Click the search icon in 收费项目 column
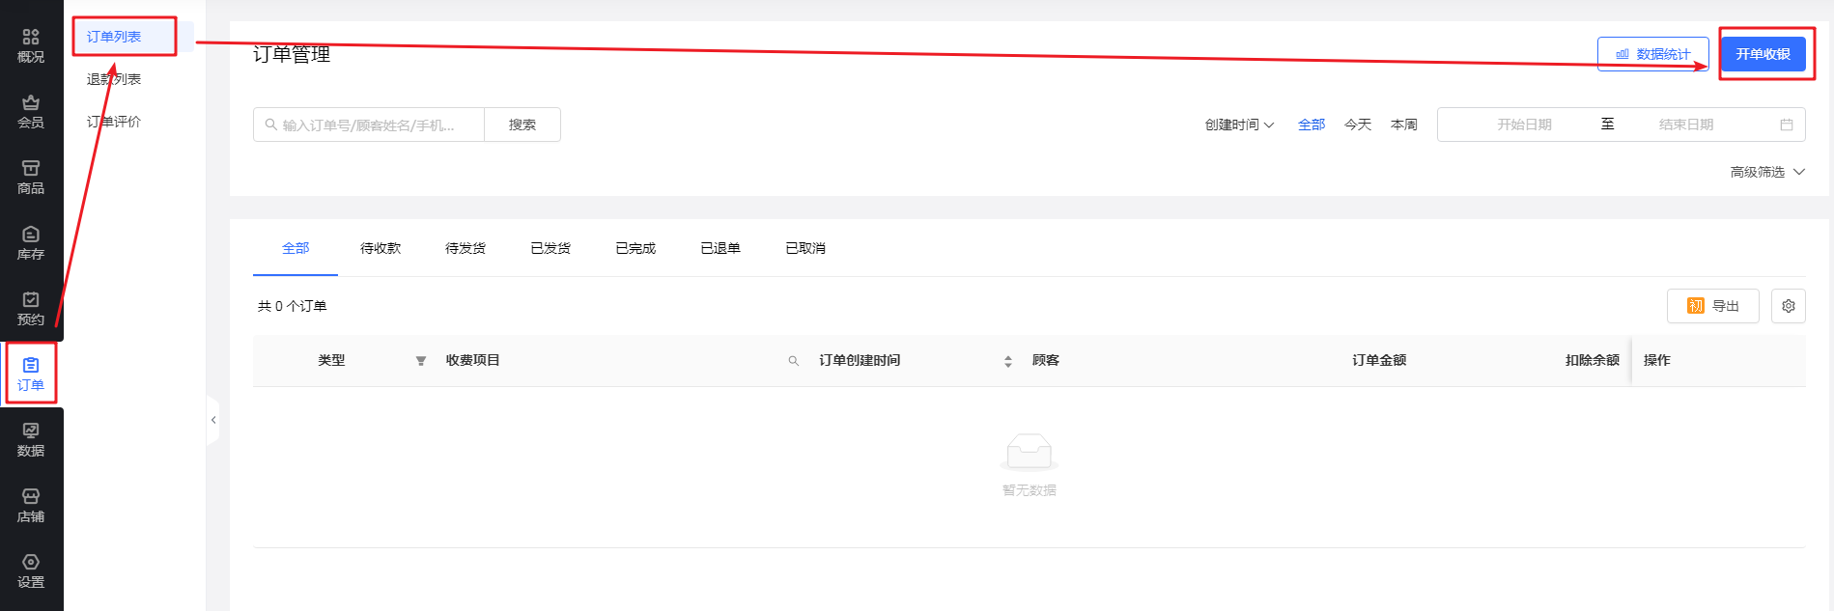The image size is (1834, 611). 794,361
